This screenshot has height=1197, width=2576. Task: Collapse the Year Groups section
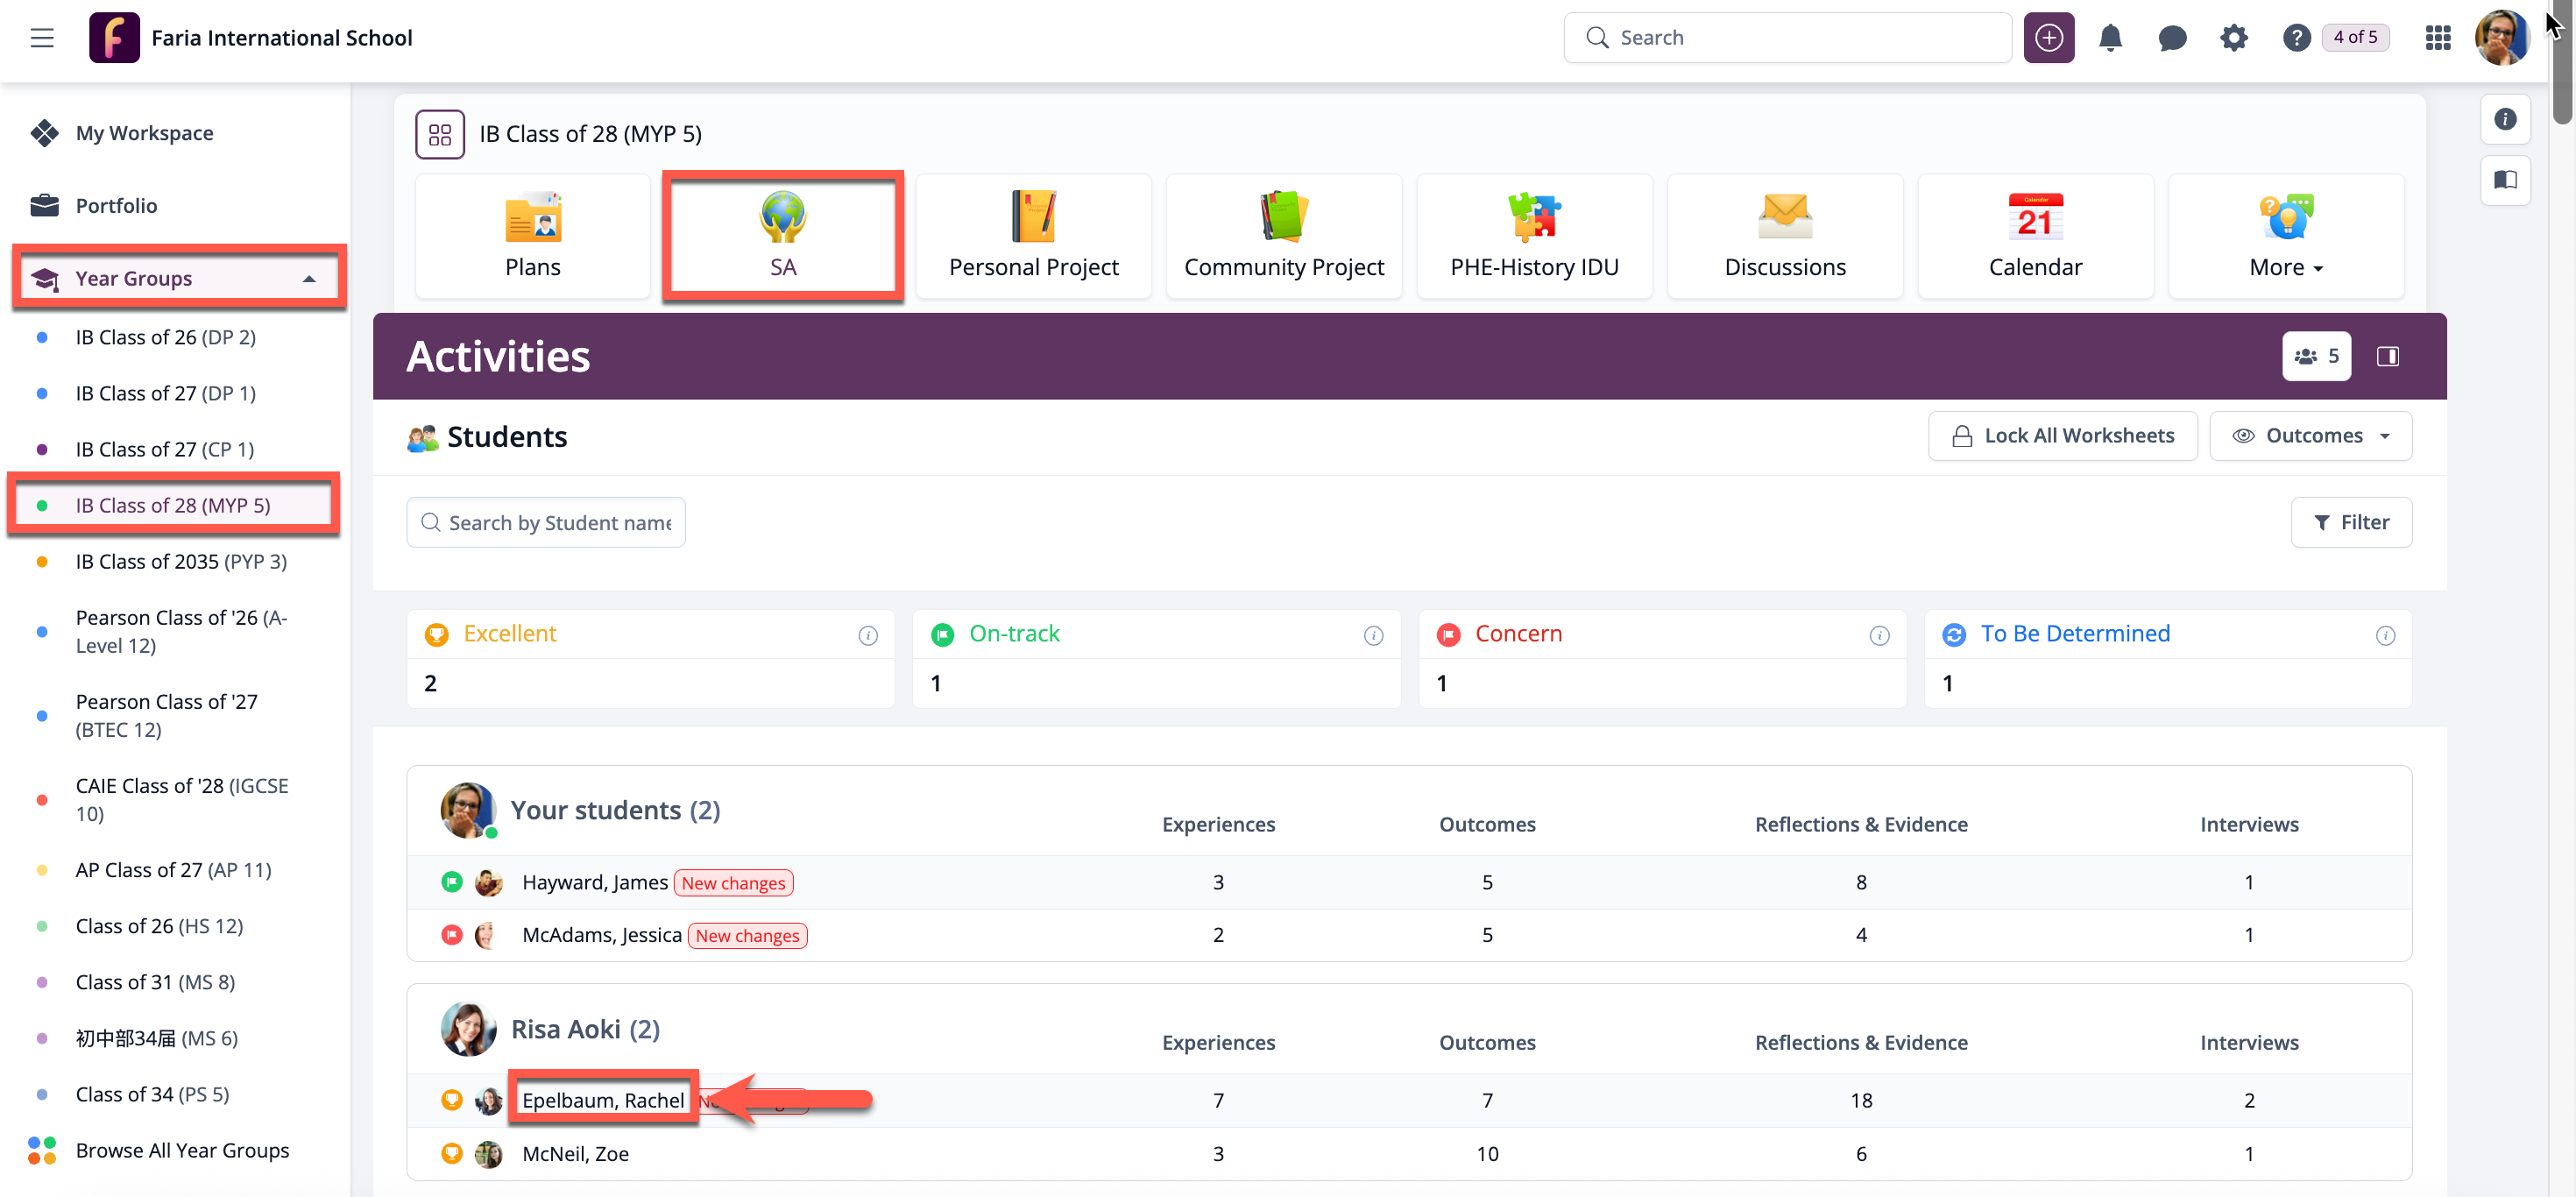pos(309,279)
